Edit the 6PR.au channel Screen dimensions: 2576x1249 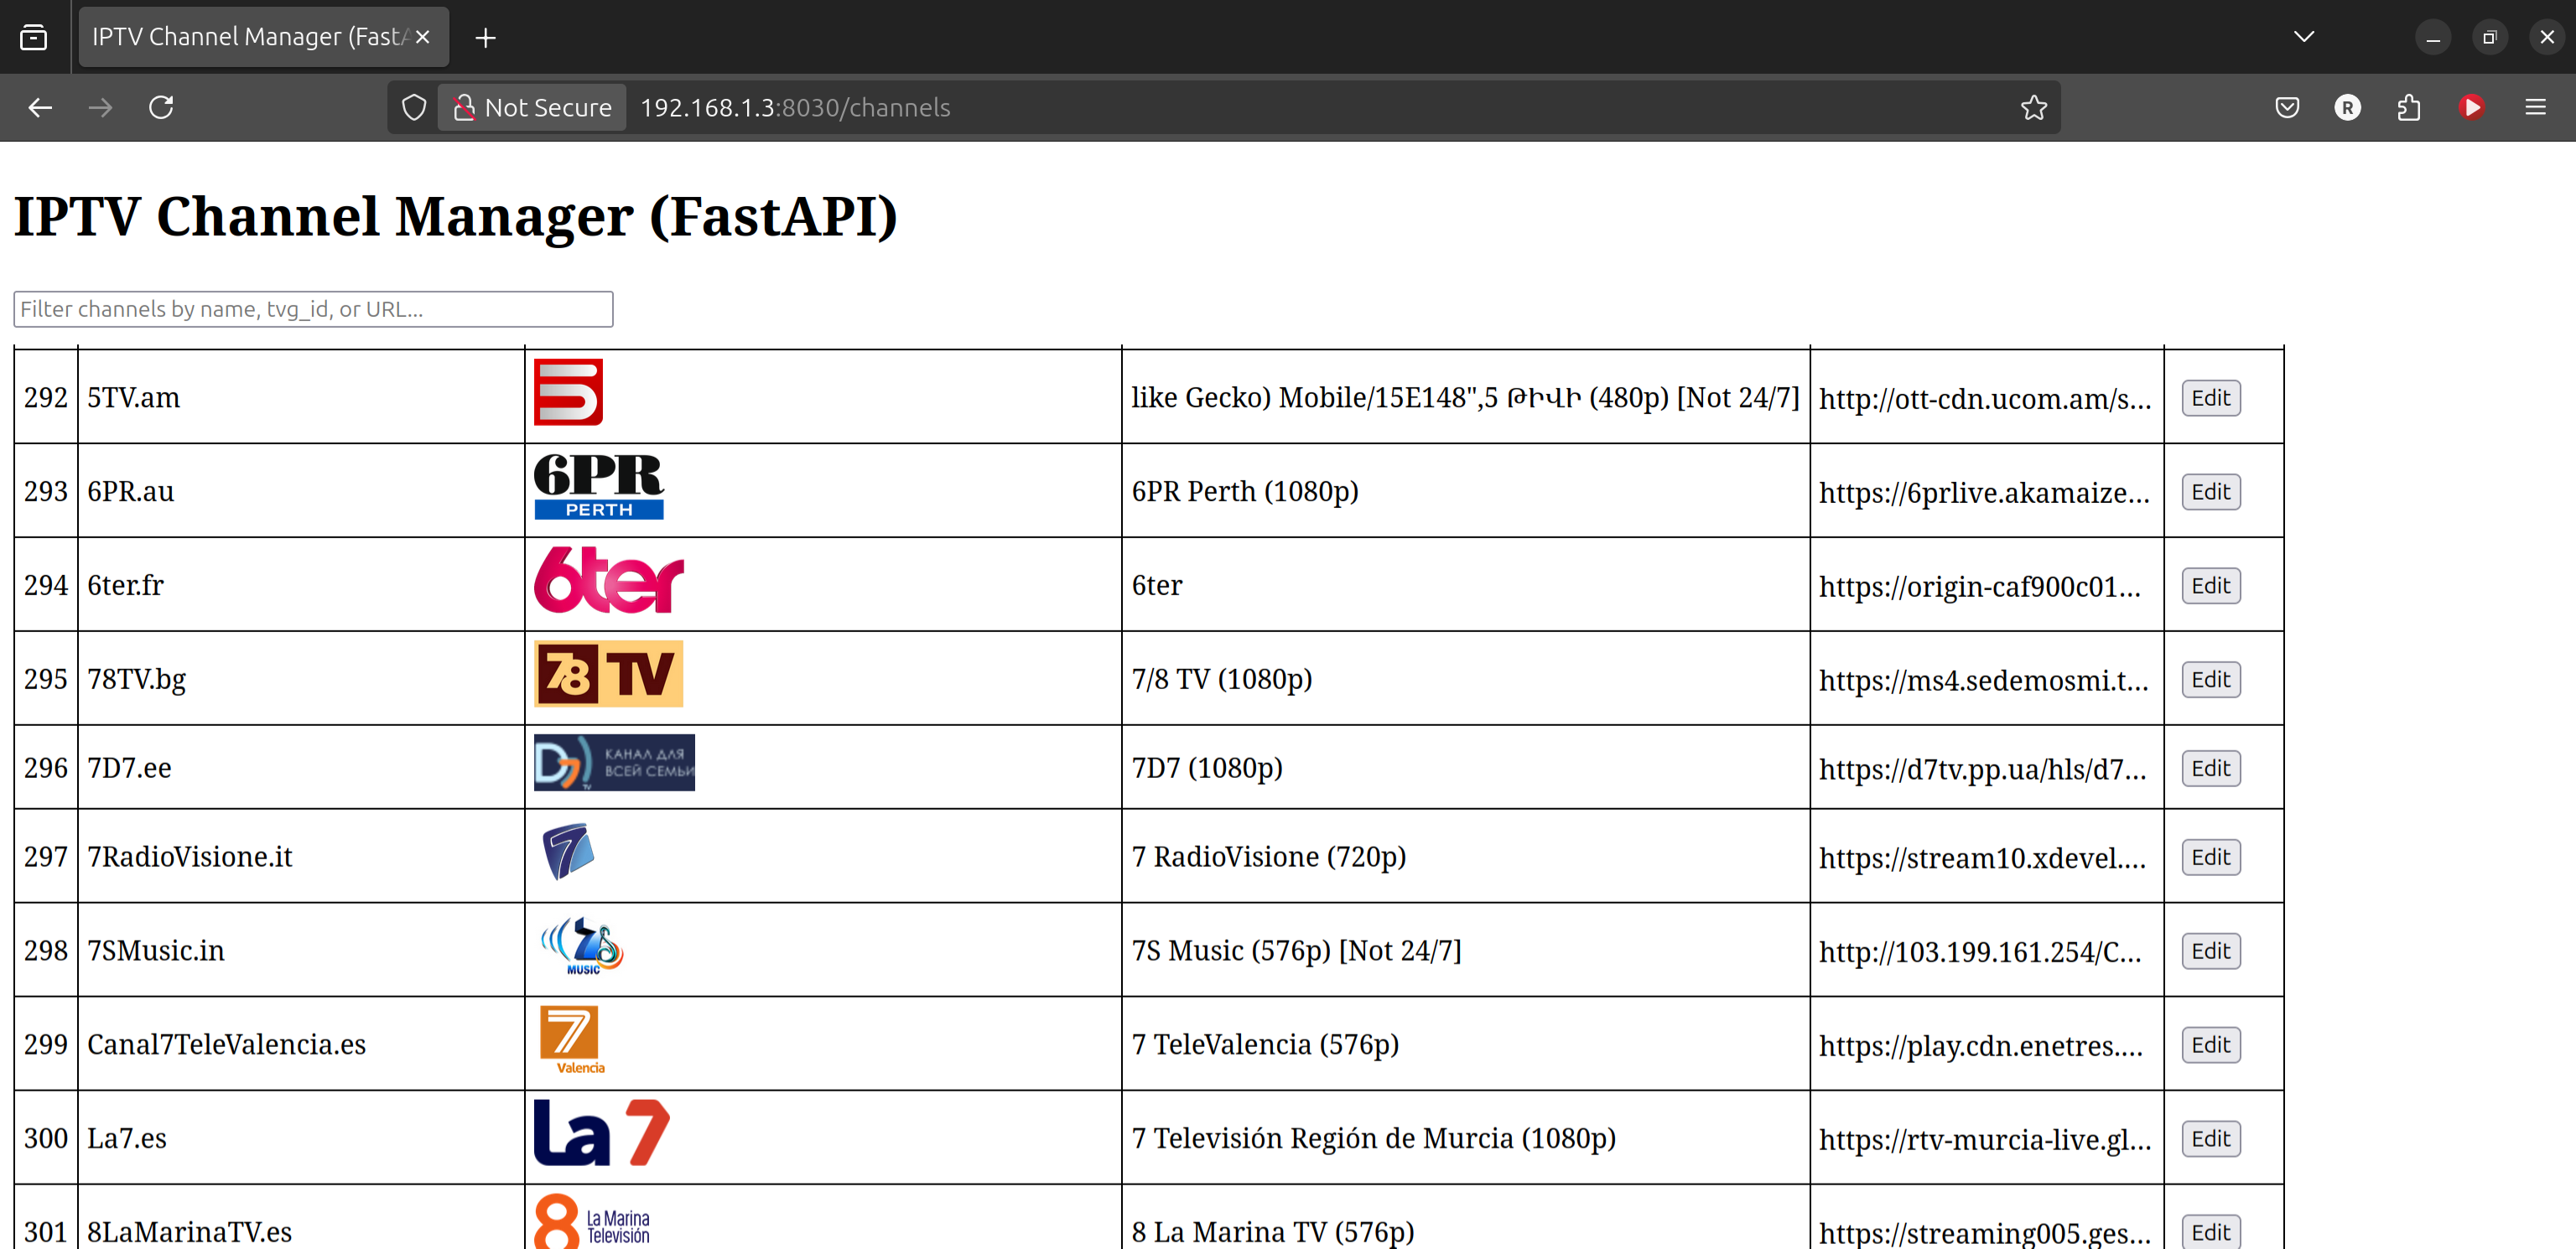[2210, 492]
